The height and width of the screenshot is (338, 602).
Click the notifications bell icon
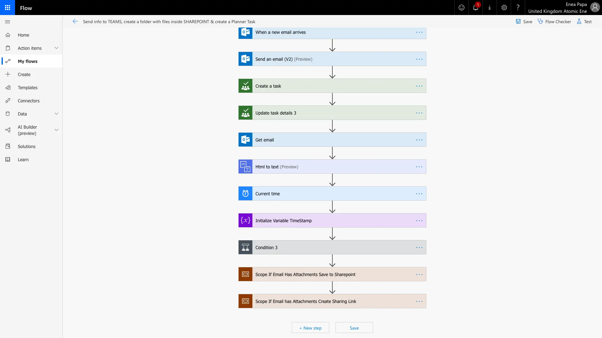point(475,8)
